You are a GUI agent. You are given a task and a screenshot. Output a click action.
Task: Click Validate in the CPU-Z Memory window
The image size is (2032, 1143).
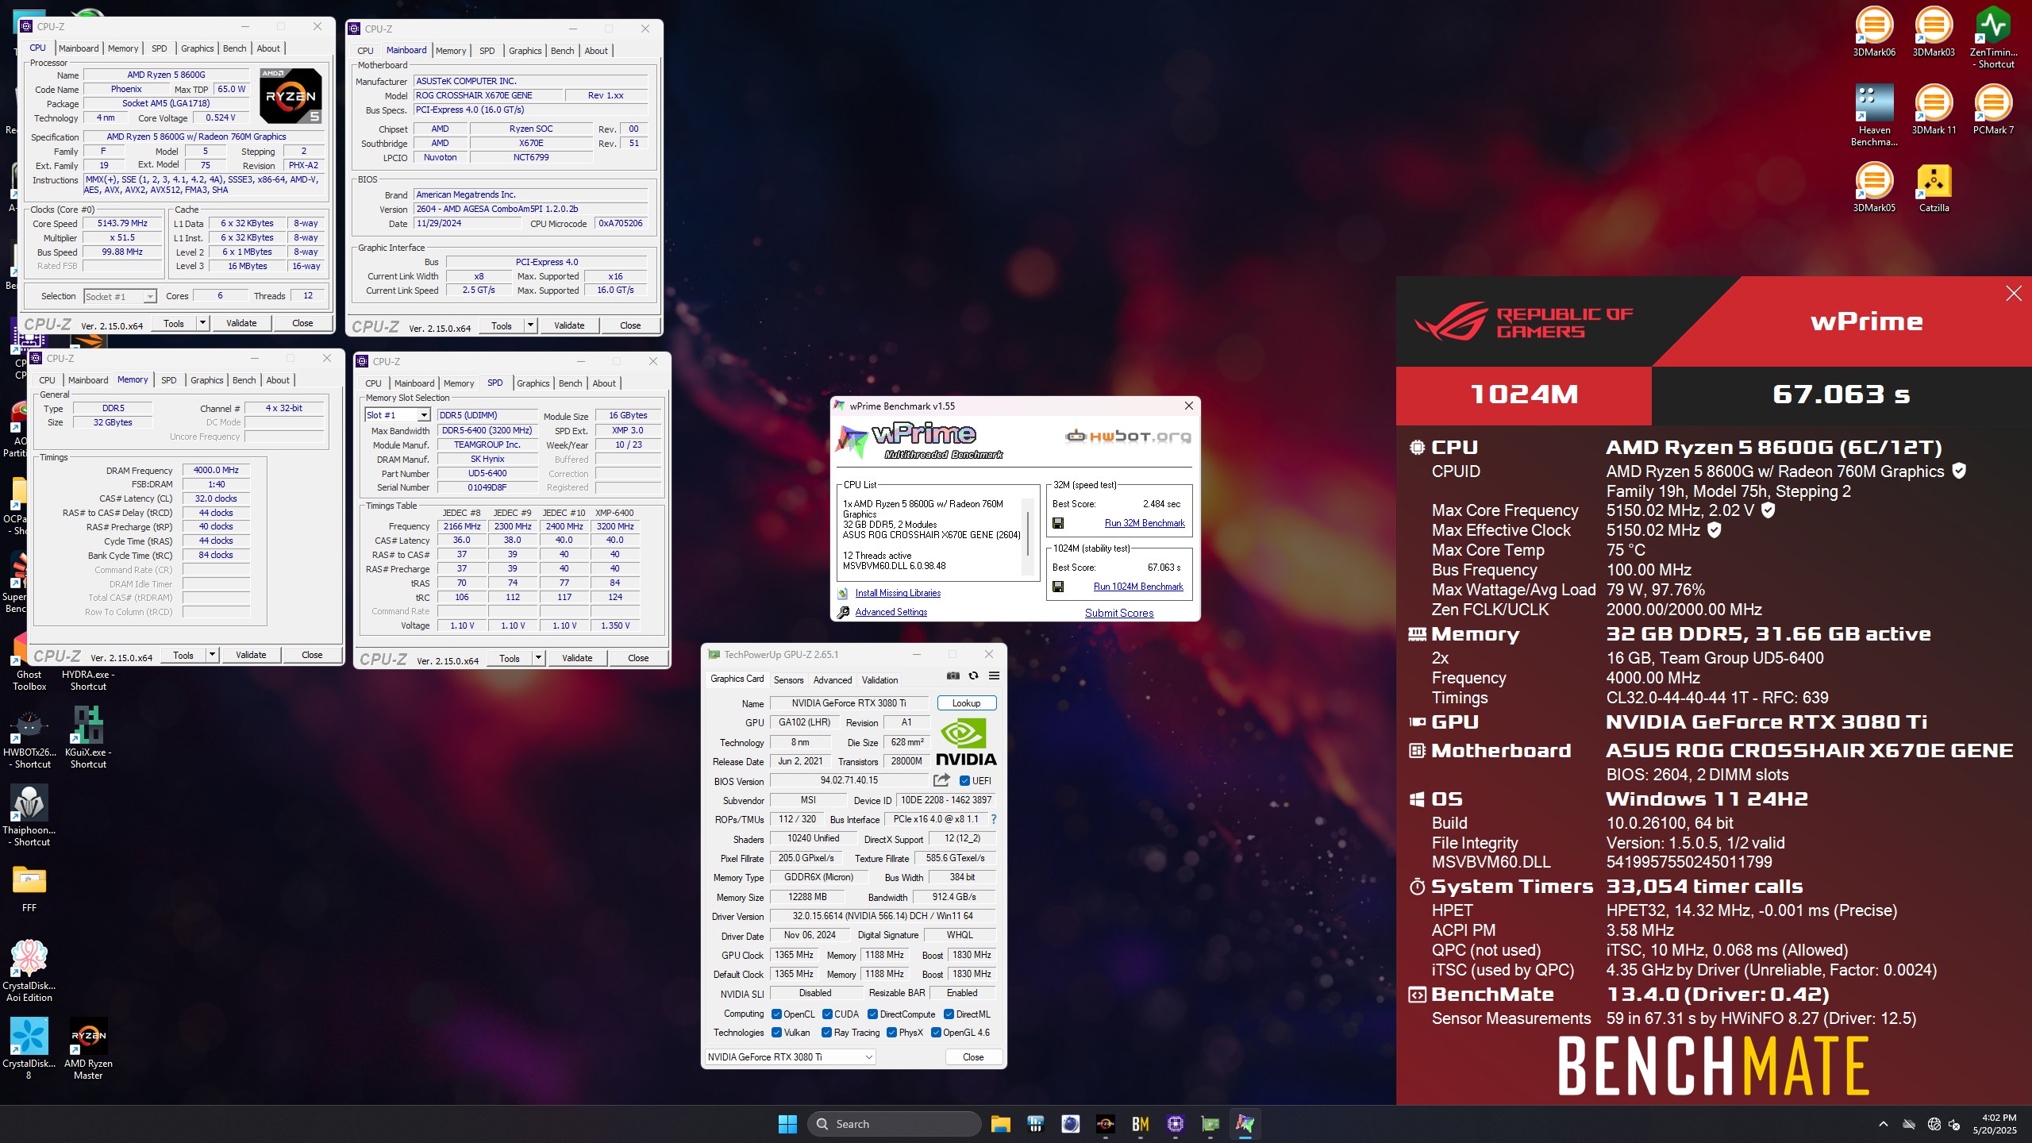(251, 655)
